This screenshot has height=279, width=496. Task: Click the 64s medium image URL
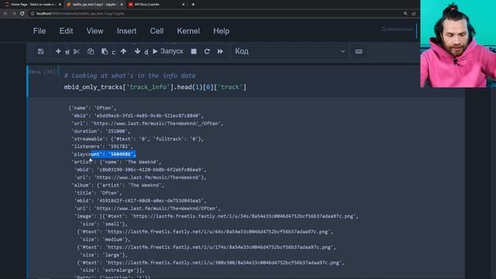[x=218, y=232]
